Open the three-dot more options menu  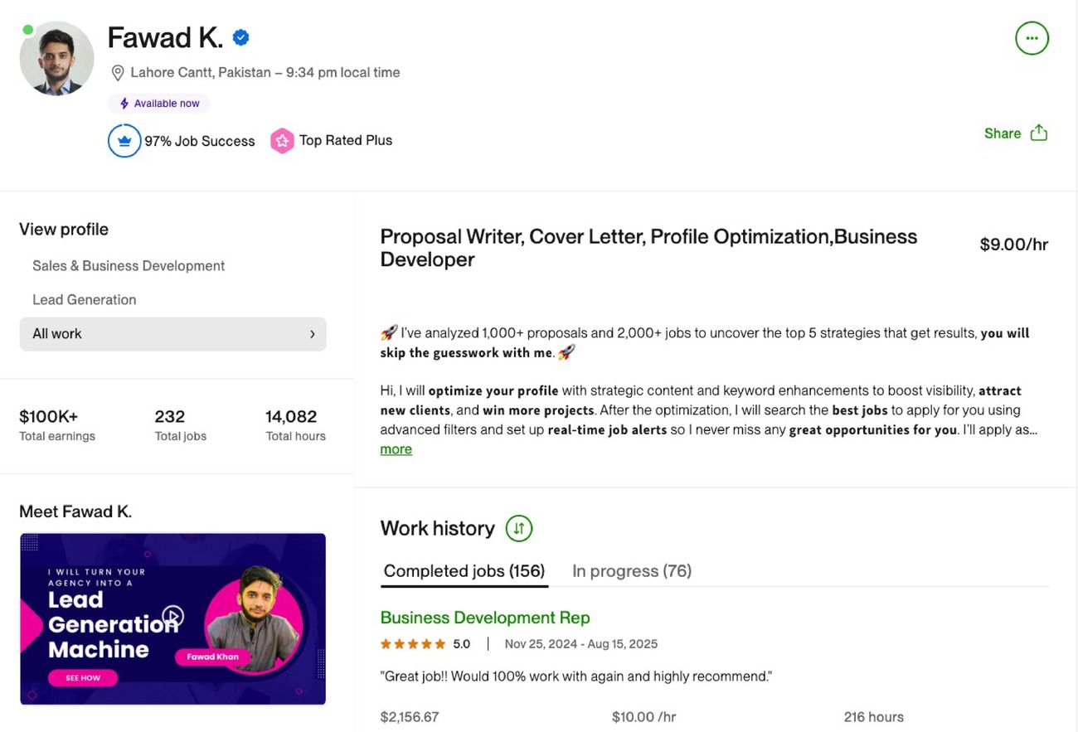[x=1032, y=38]
